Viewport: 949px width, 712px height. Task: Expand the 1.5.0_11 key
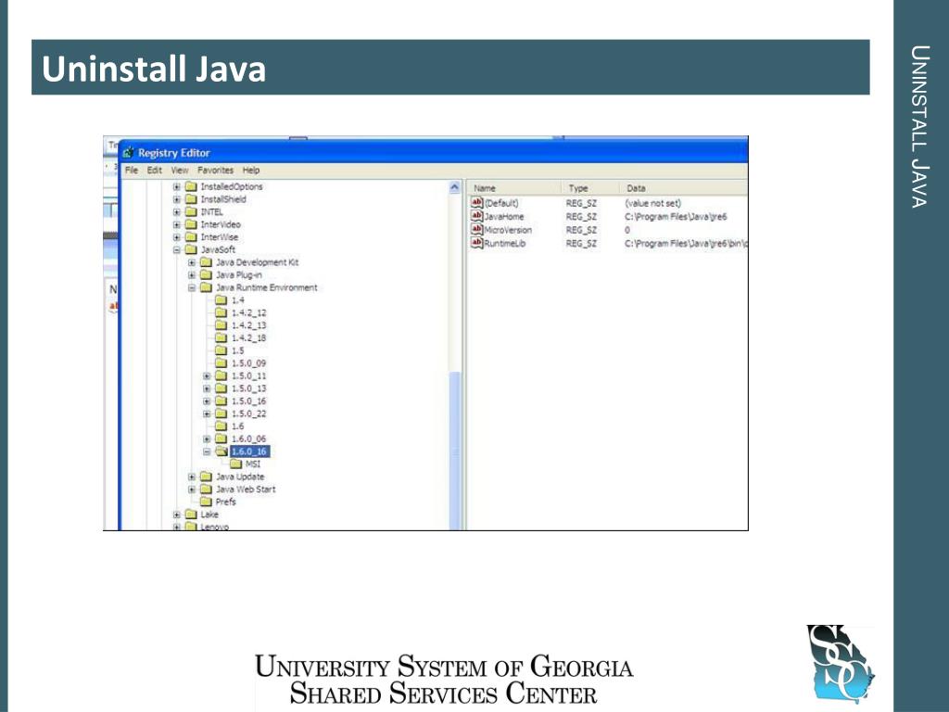(207, 376)
